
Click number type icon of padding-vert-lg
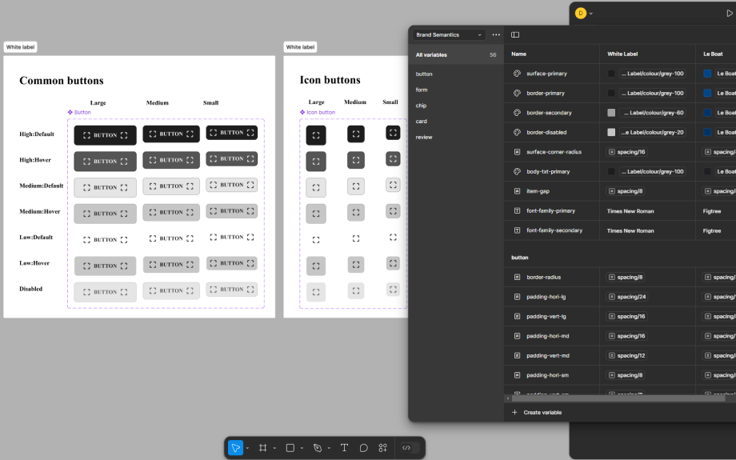[x=517, y=316]
